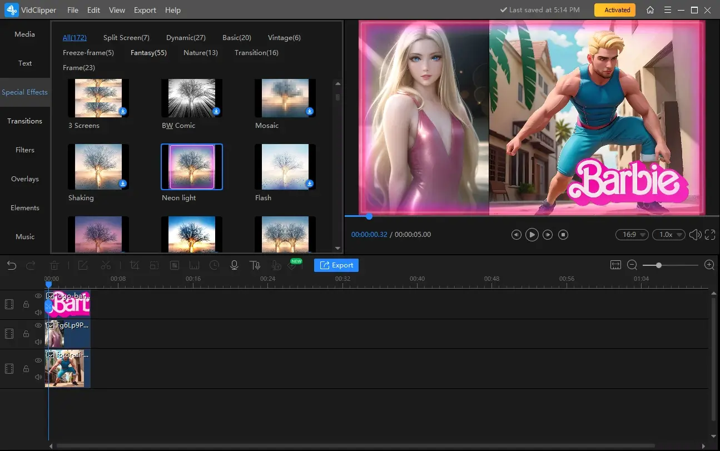Image resolution: width=720 pixels, height=451 pixels.
Task: Download the BW Comic effect
Action: click(x=216, y=111)
